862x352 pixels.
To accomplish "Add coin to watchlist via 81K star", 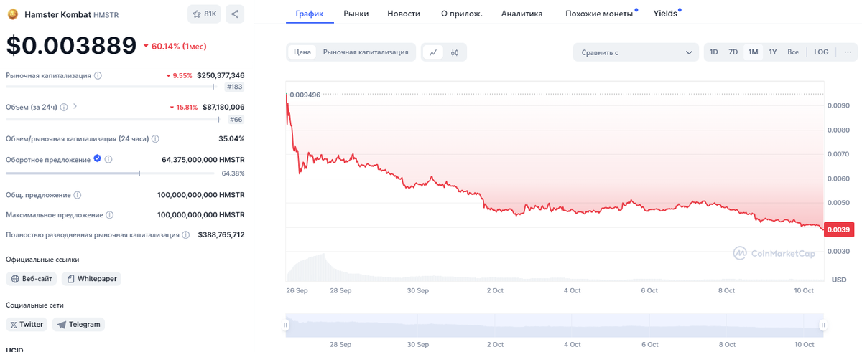I will click(205, 14).
